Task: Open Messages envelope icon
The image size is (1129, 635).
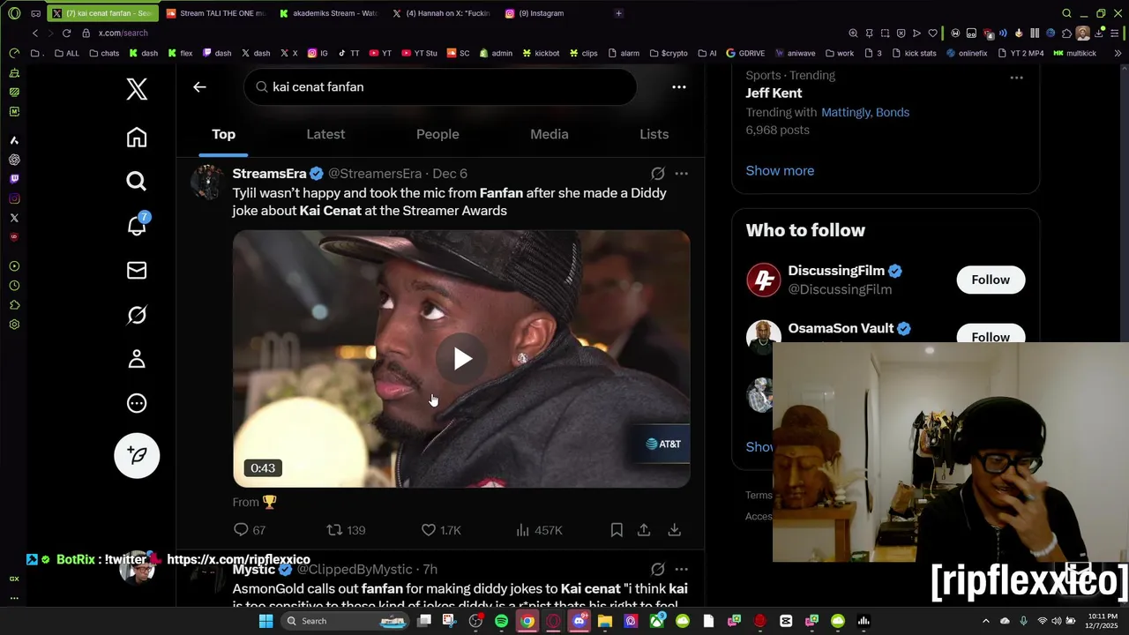Action: (137, 270)
